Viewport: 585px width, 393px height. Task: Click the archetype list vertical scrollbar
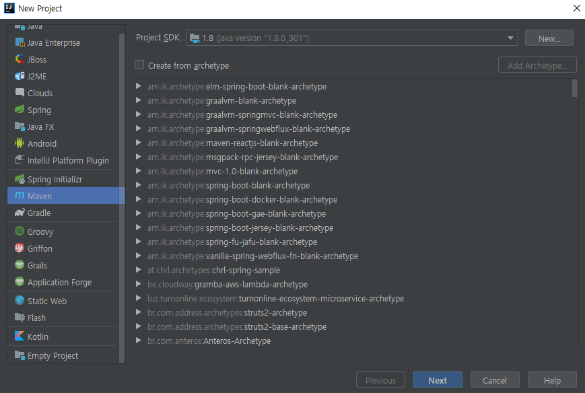574,88
